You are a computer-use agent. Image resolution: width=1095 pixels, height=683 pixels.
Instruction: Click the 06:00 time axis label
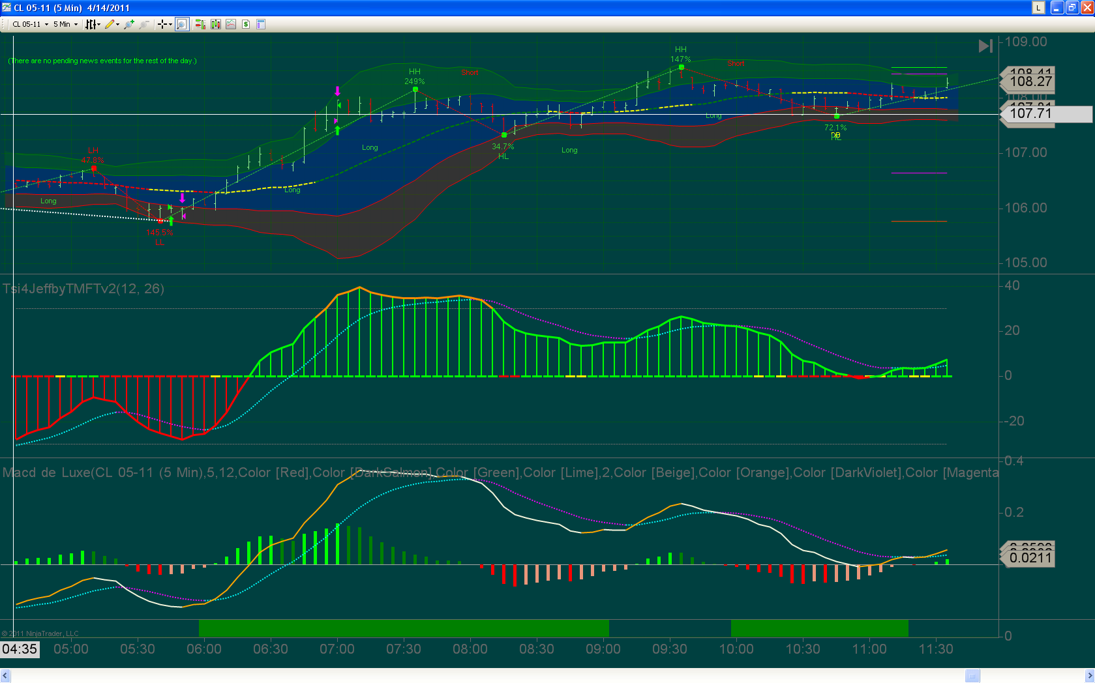click(x=204, y=649)
